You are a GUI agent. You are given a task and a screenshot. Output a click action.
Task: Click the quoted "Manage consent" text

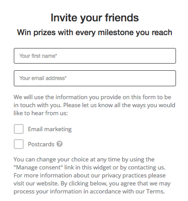[38, 168]
